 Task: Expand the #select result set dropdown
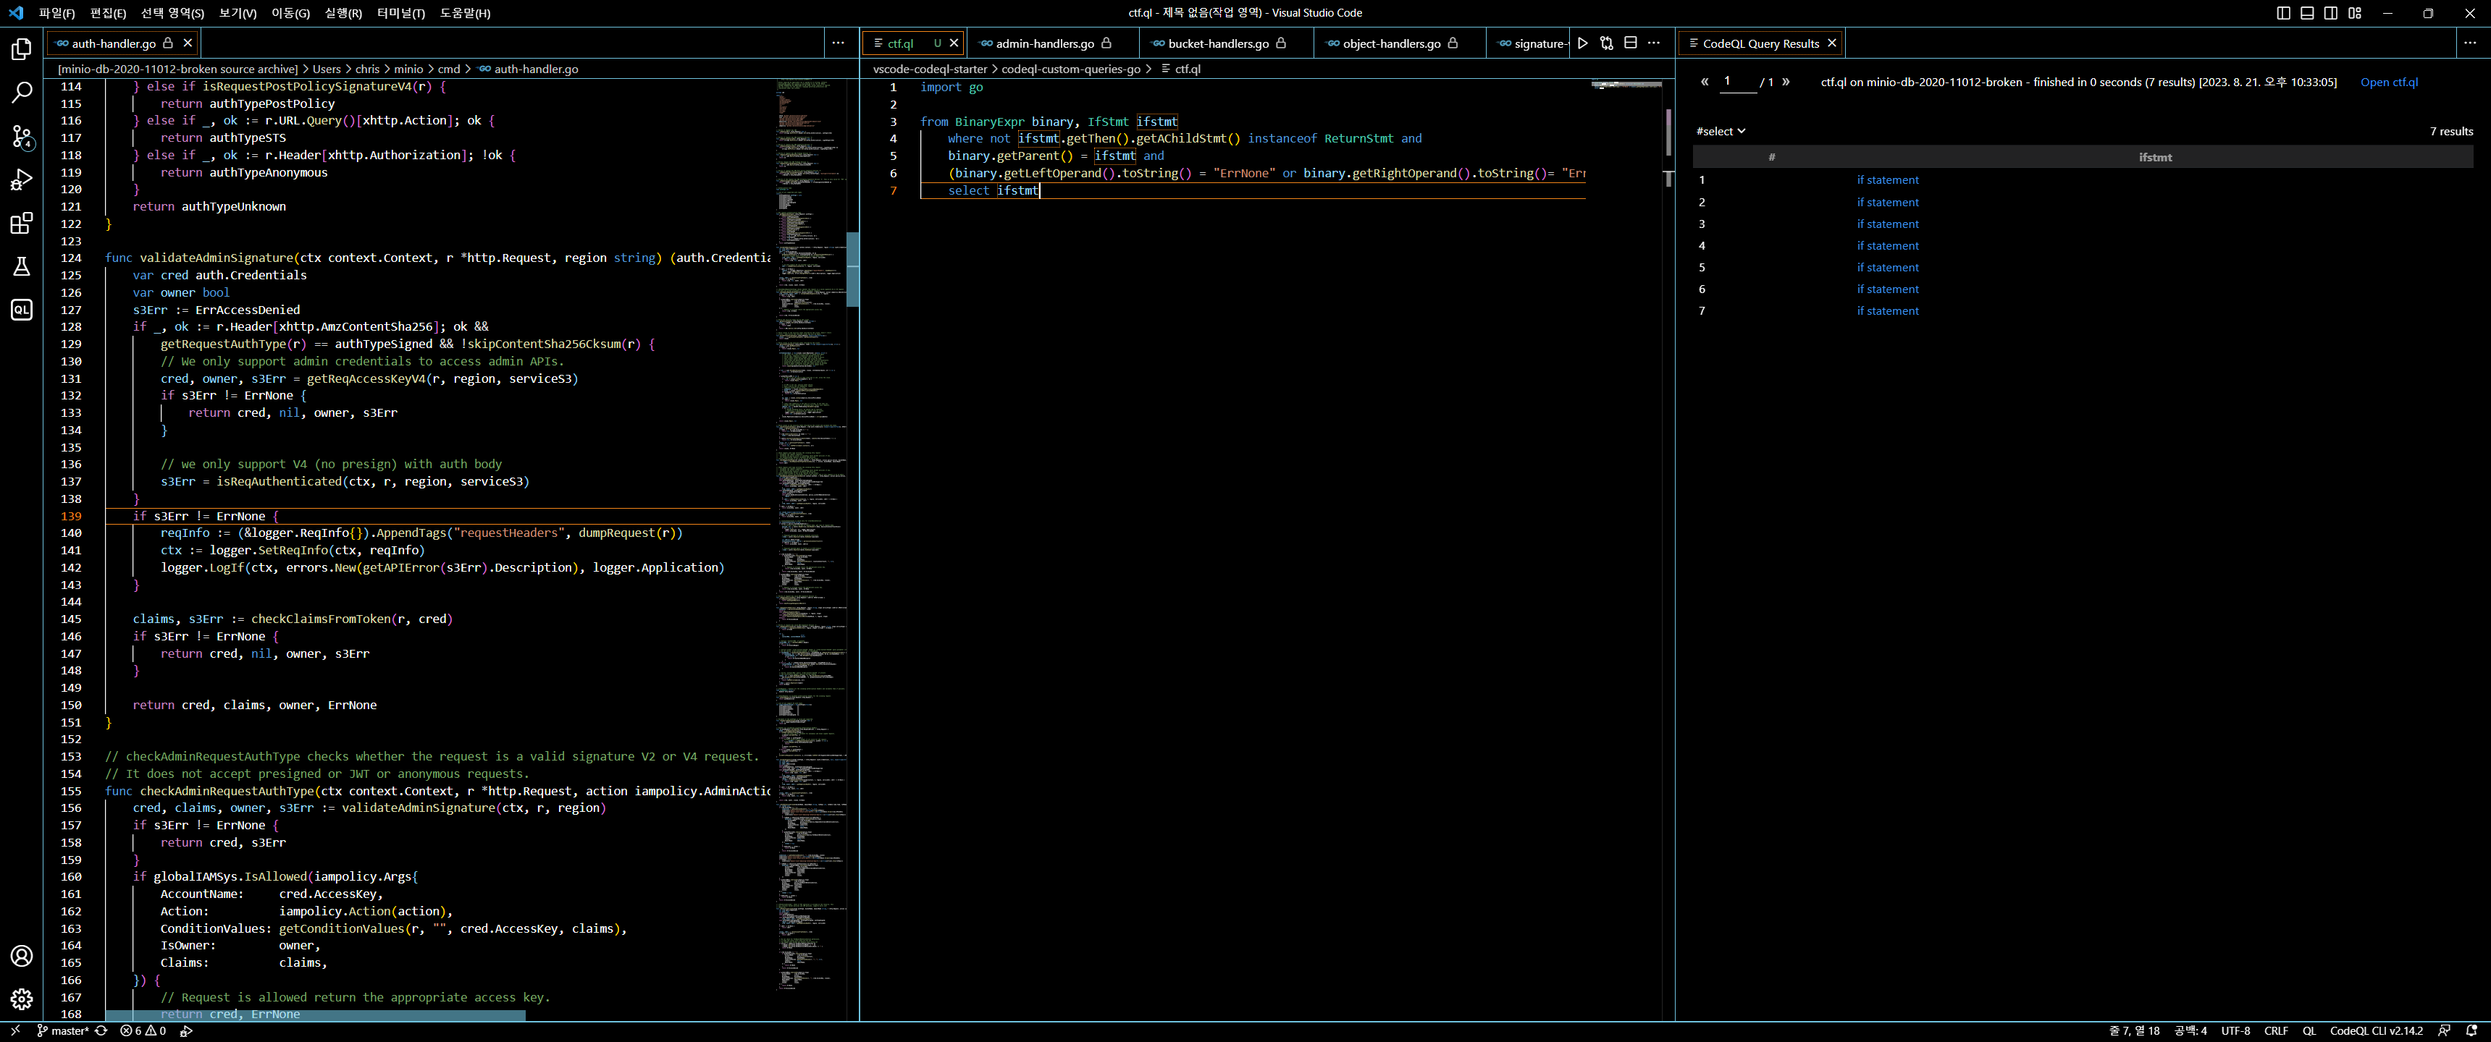point(1721,132)
